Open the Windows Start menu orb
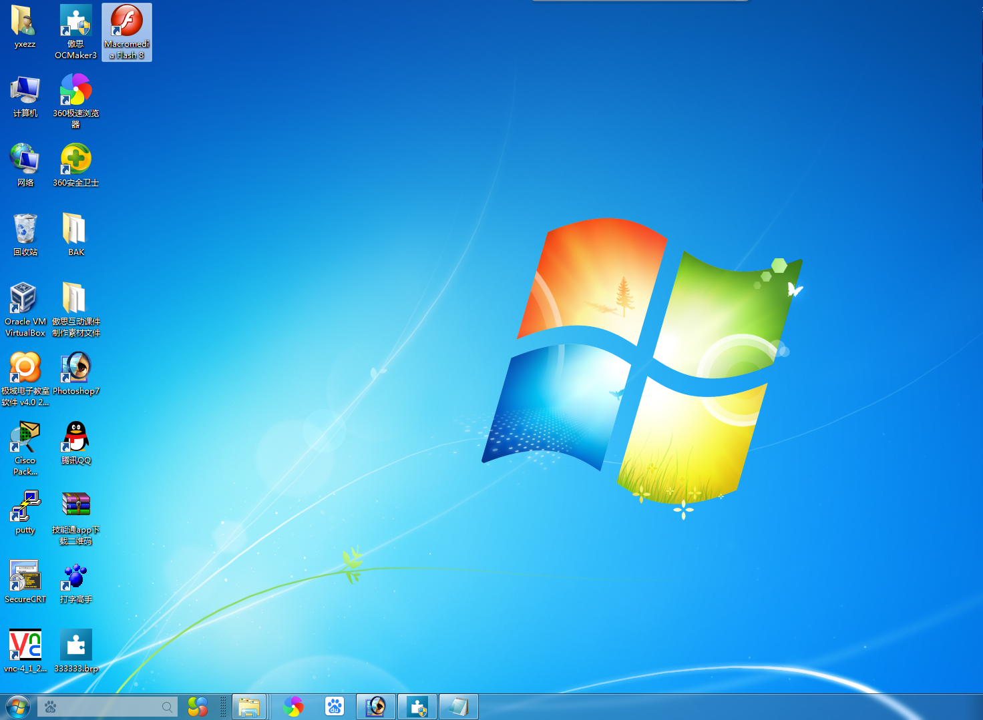This screenshot has height=720, width=983. (x=18, y=707)
